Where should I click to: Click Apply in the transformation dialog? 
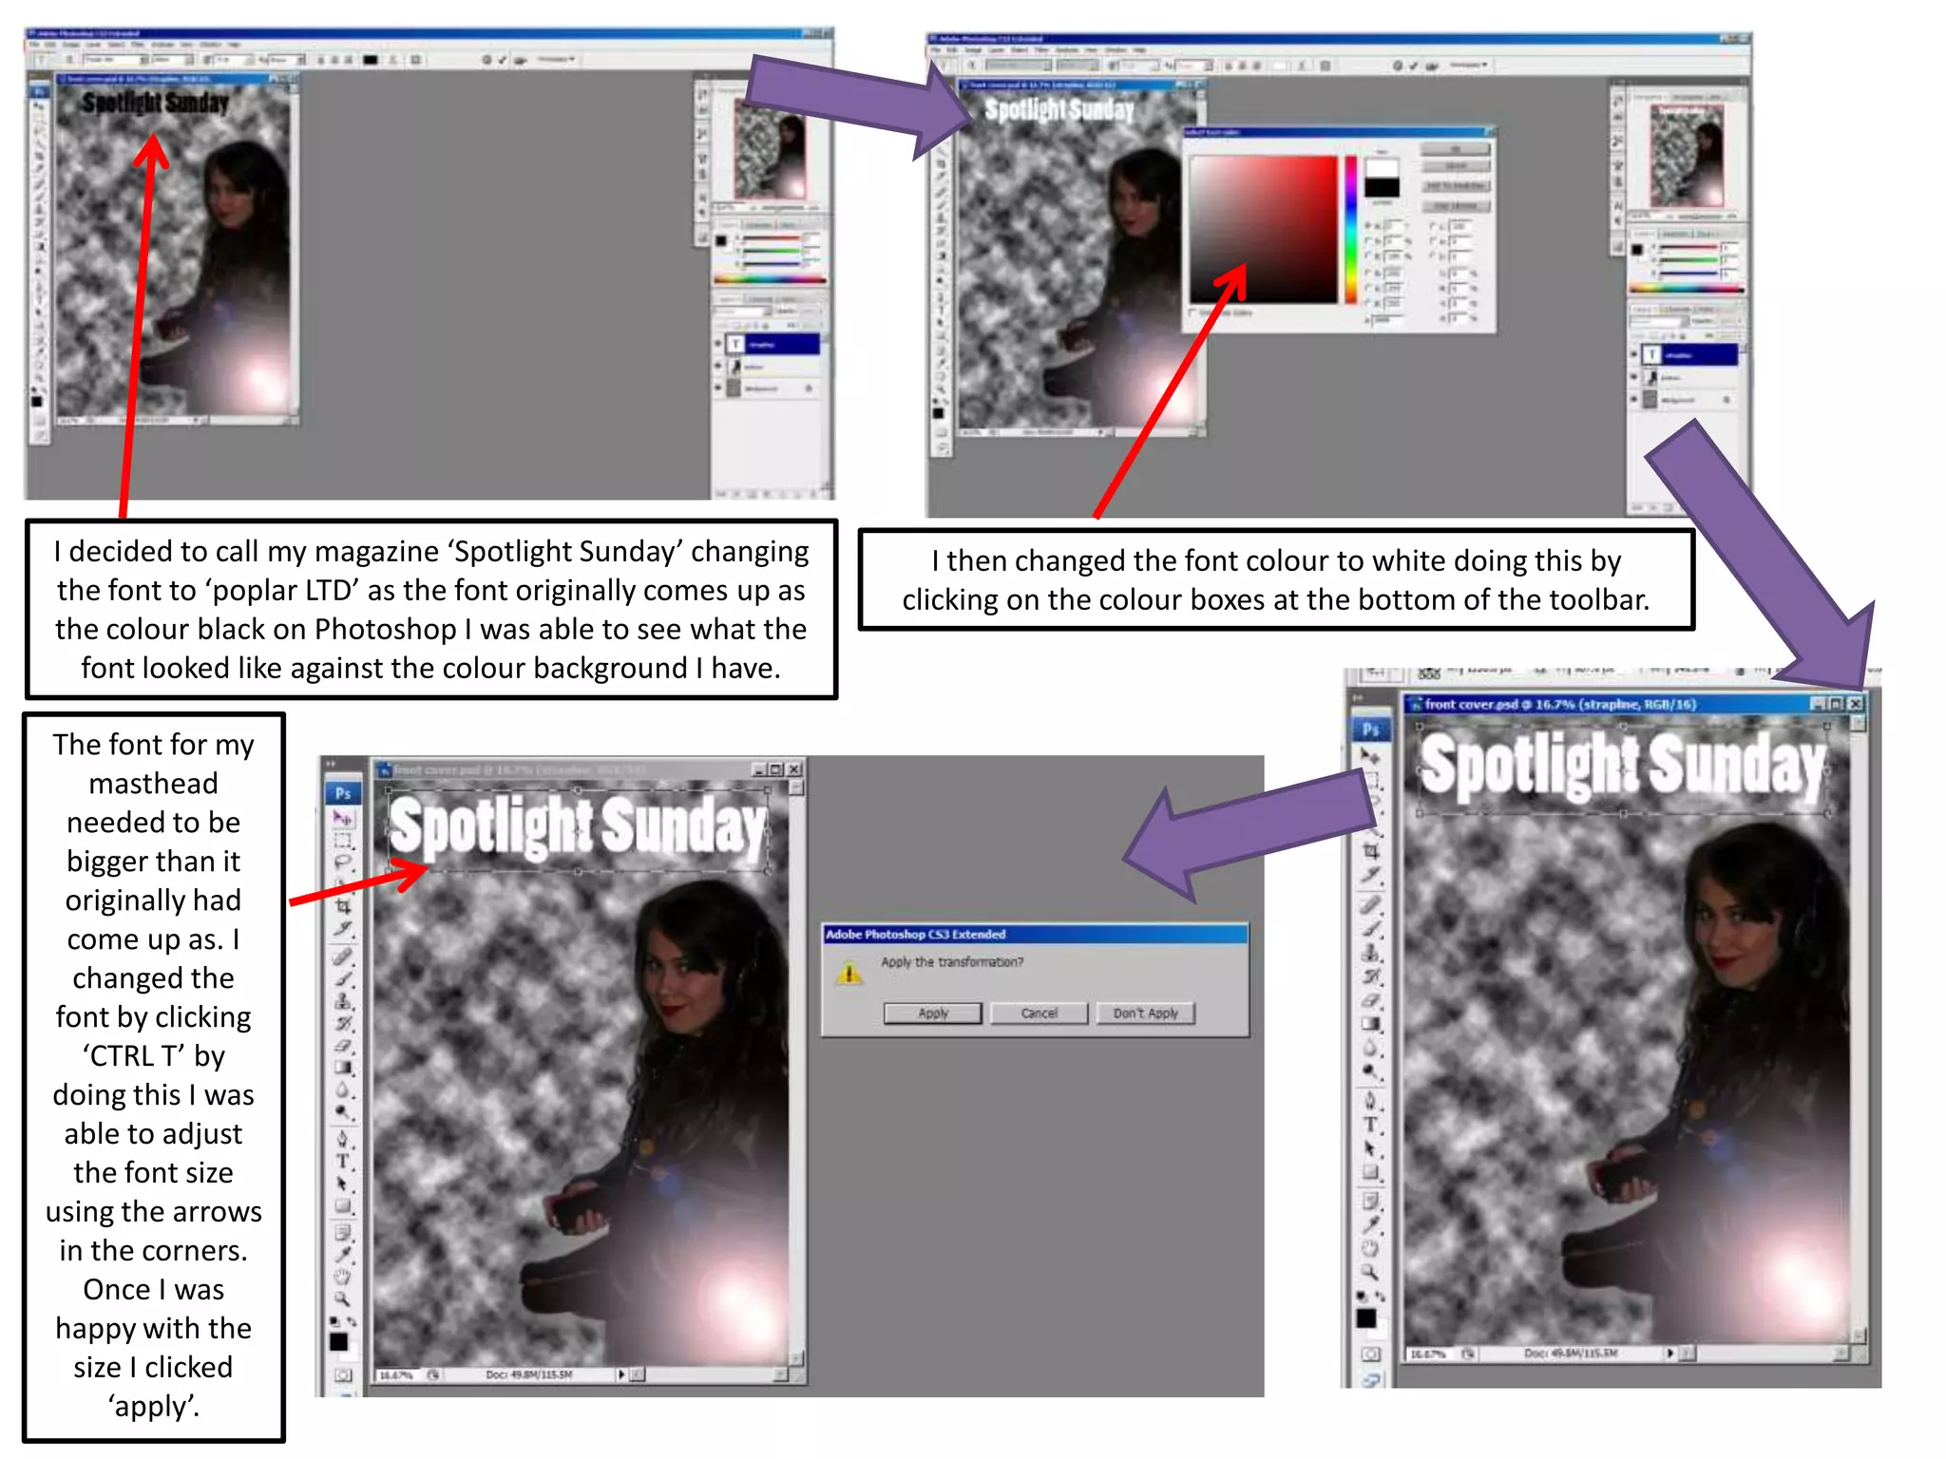point(932,1014)
